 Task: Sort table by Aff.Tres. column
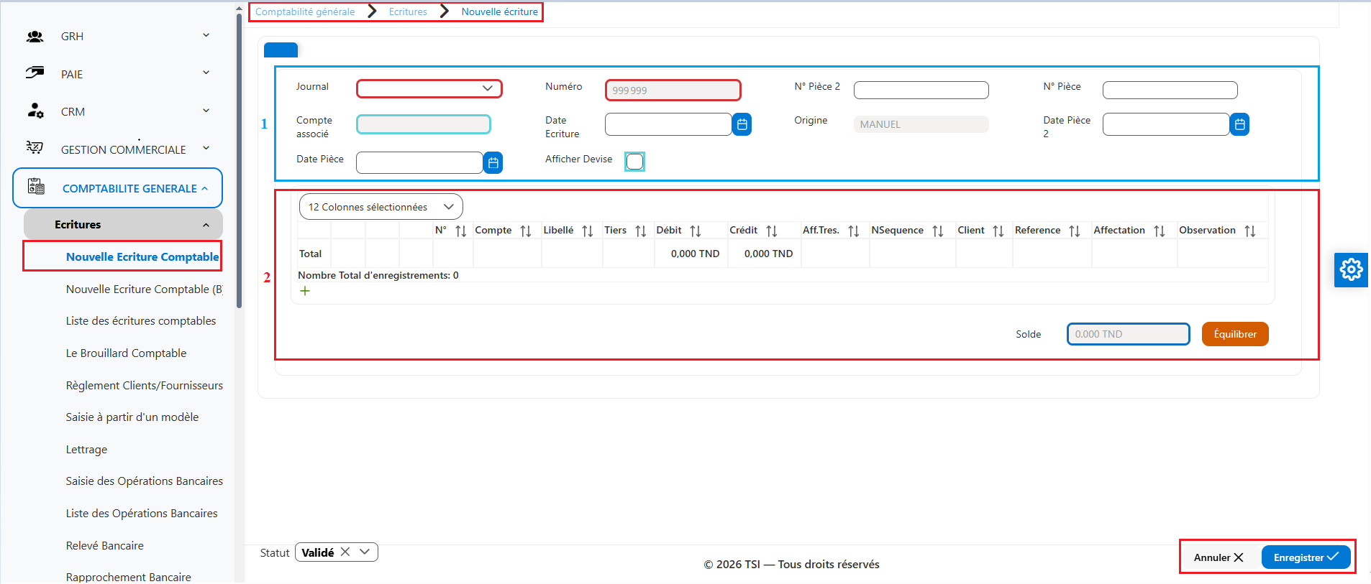click(854, 231)
